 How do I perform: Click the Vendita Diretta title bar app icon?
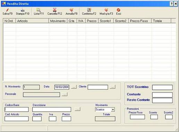(x=4, y=4)
